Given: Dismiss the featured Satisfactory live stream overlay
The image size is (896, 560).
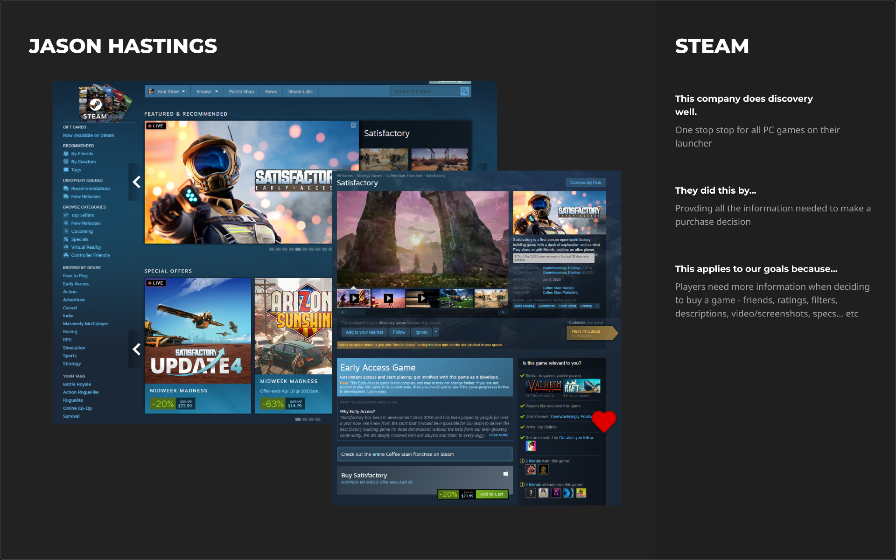Looking at the screenshot, I should coord(353,125).
